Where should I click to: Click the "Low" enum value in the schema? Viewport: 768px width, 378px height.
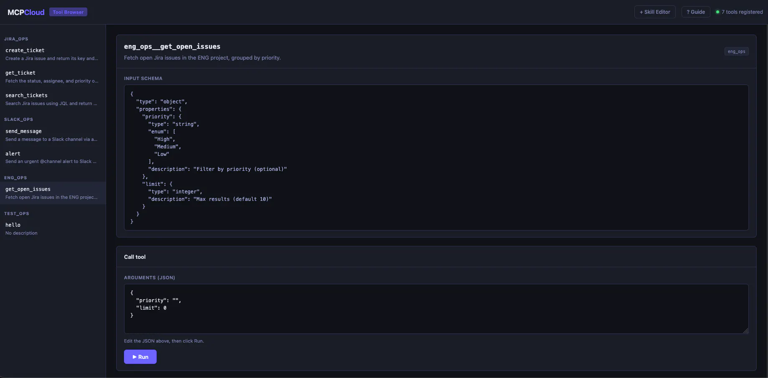coord(162,154)
